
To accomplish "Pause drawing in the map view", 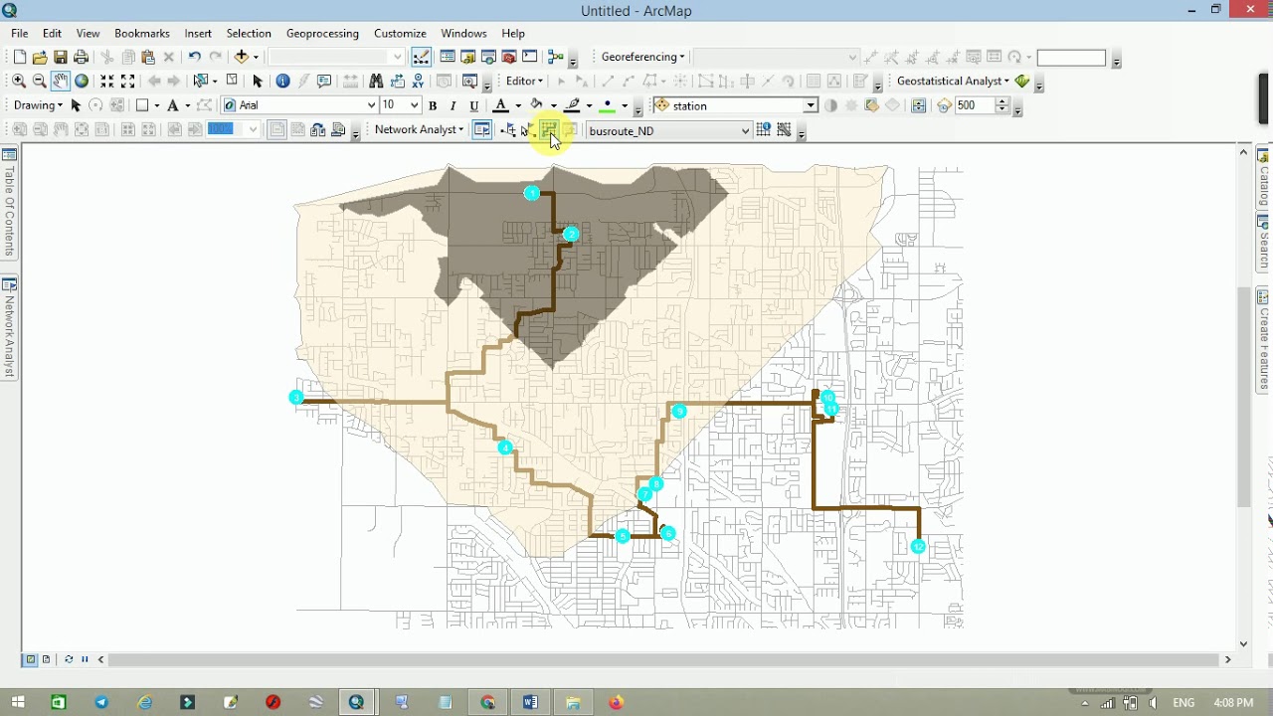I will (85, 659).
